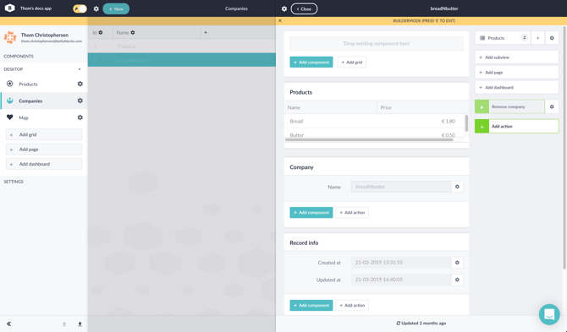The height and width of the screenshot is (332, 567).
Task: Collapse the DESKTOP section arrow
Action: pos(80,69)
